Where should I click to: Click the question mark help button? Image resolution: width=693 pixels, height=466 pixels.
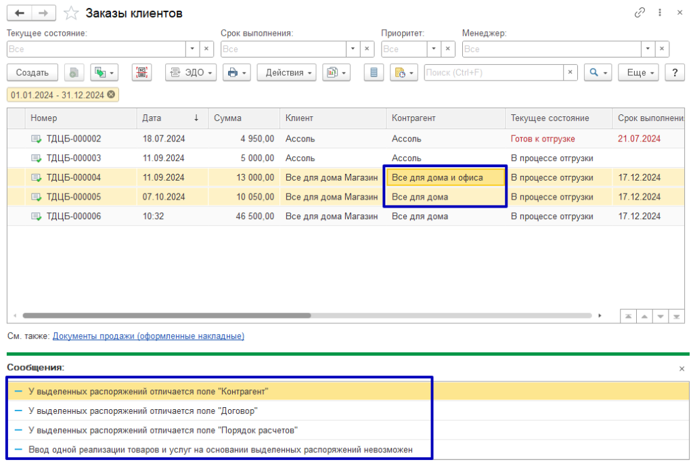[x=674, y=72]
